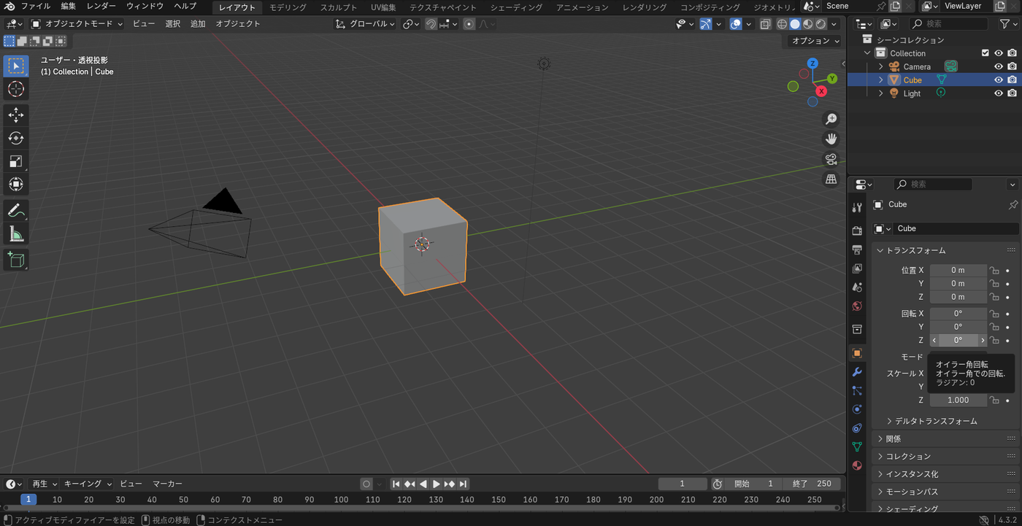
Task: Activate the Scale tool
Action: (x=16, y=161)
